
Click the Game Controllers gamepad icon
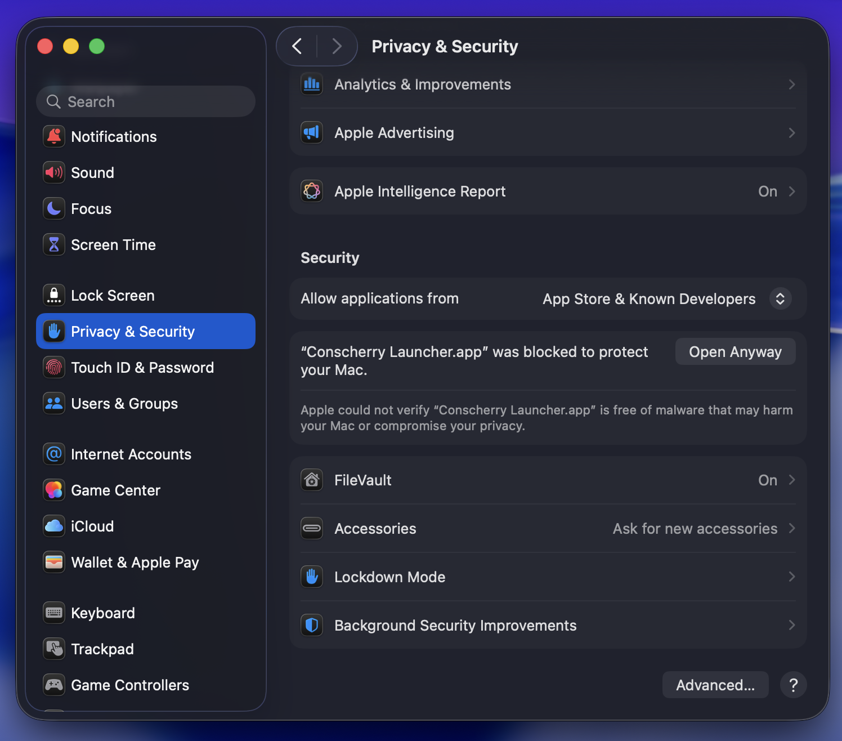click(x=54, y=685)
